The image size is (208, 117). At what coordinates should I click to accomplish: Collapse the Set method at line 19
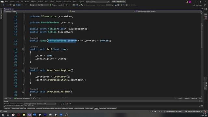coord(23,49)
